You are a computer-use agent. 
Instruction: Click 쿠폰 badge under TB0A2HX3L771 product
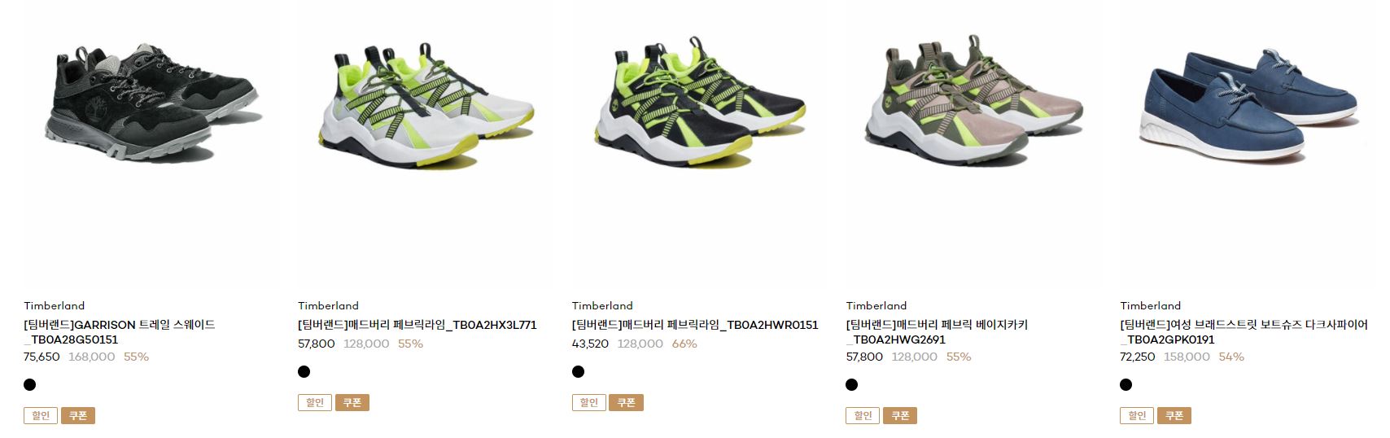point(352,402)
